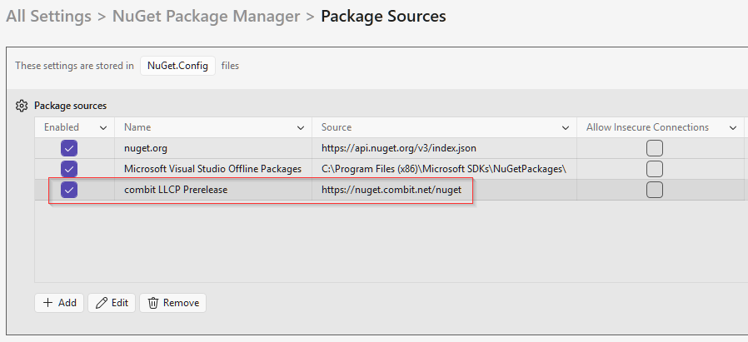
Task: Toggle combit LLCP Prerelease enabled checkbox
Action: click(x=69, y=190)
